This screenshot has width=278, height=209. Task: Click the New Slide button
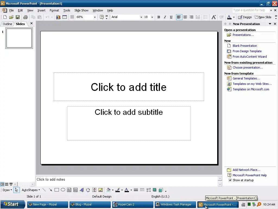[x=263, y=17]
